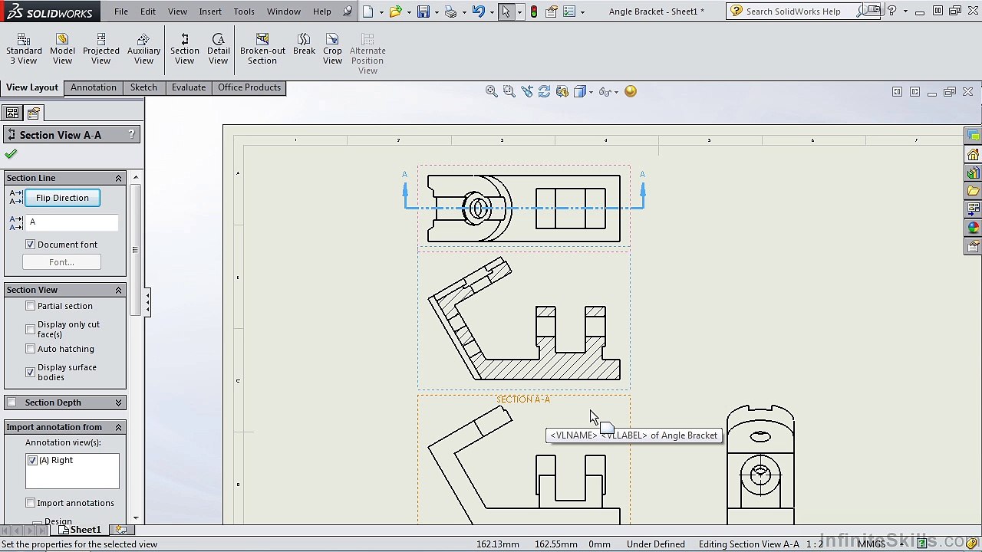Open the New document dropdown arrow
The height and width of the screenshot is (552, 982).
pyautogui.click(x=381, y=12)
